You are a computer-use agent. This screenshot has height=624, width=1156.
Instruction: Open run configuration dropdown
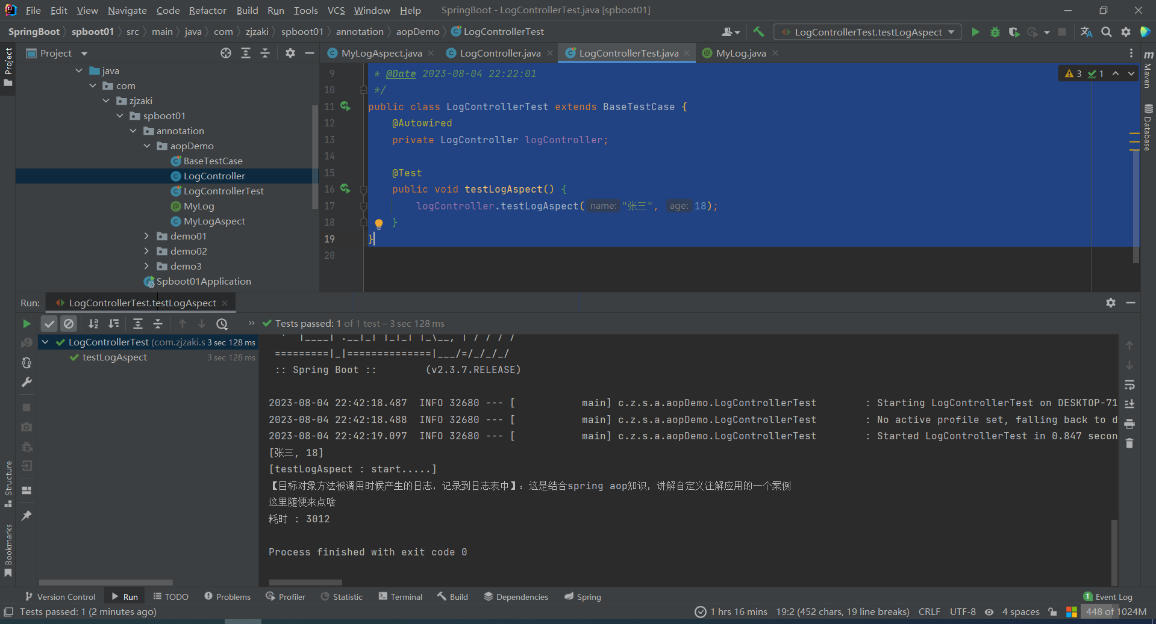[868, 32]
